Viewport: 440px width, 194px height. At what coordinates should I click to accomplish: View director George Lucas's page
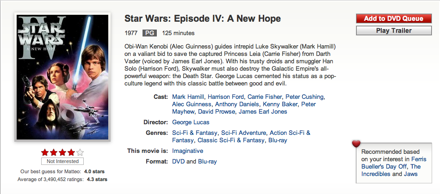coord(191,122)
